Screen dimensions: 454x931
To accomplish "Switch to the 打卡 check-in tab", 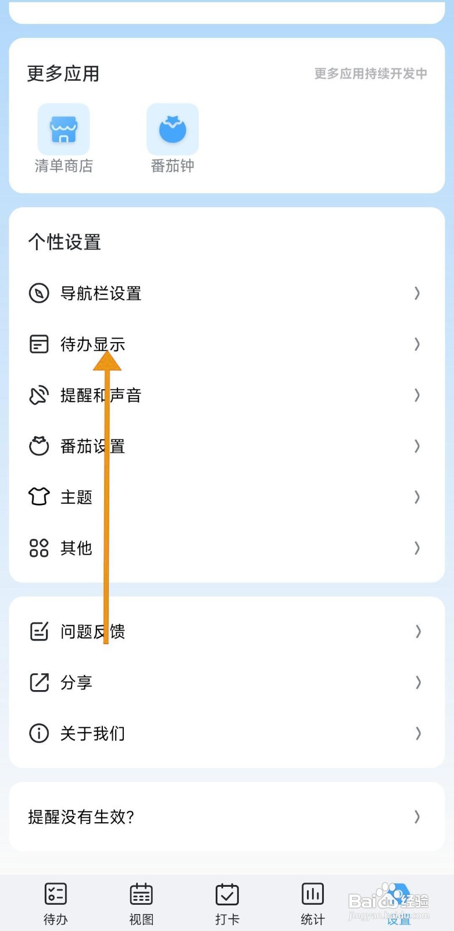I will [227, 903].
